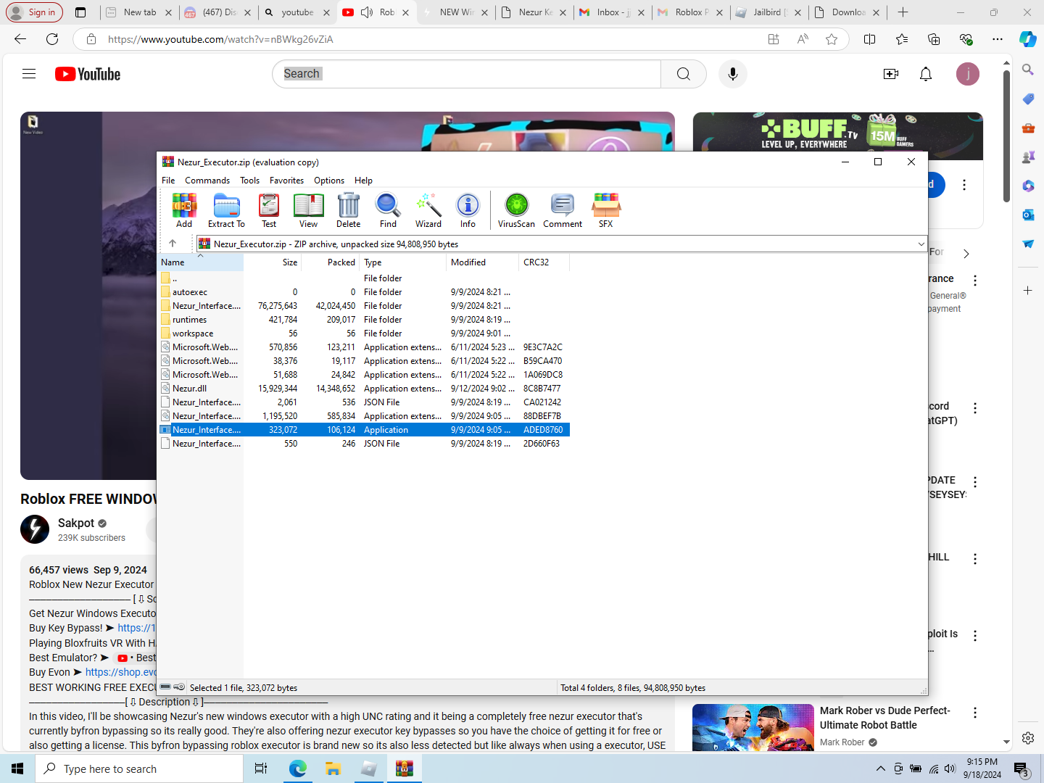The height and width of the screenshot is (783, 1044).
Task: Click the YouTube search field
Action: [x=467, y=74]
